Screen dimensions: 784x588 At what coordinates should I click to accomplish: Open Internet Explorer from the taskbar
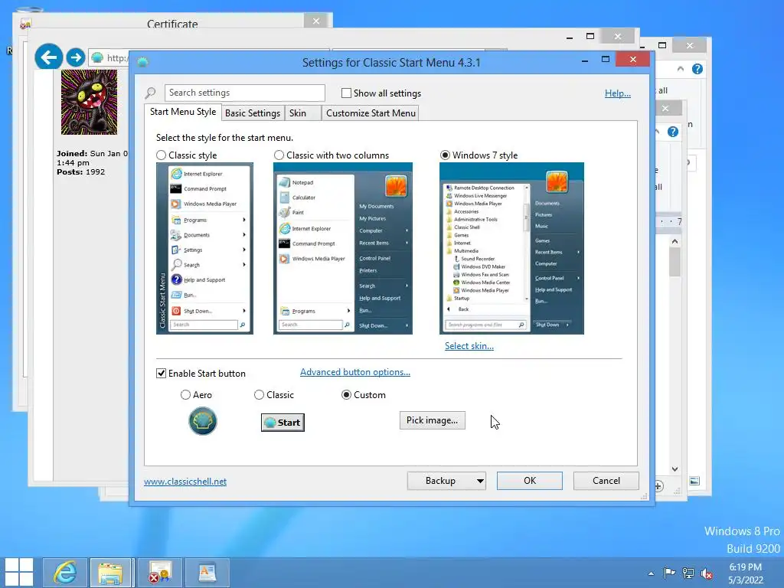pyautogui.click(x=65, y=572)
